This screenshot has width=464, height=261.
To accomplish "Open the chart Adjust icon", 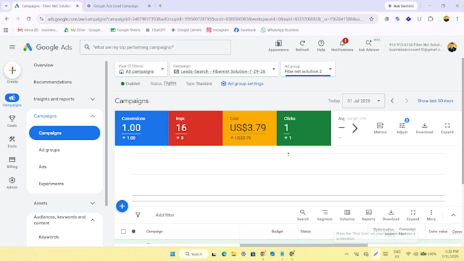I will pyautogui.click(x=402, y=128).
